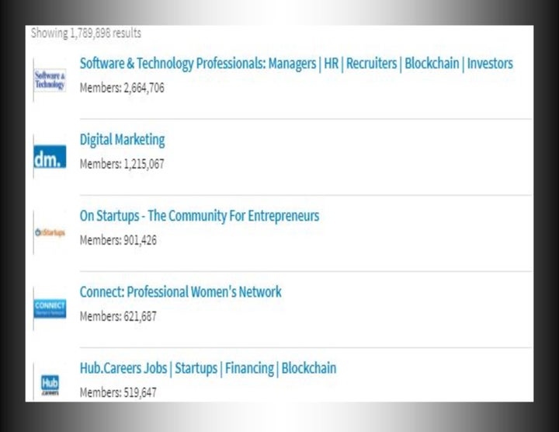Click the Software & Technology group logo

pyautogui.click(x=50, y=80)
